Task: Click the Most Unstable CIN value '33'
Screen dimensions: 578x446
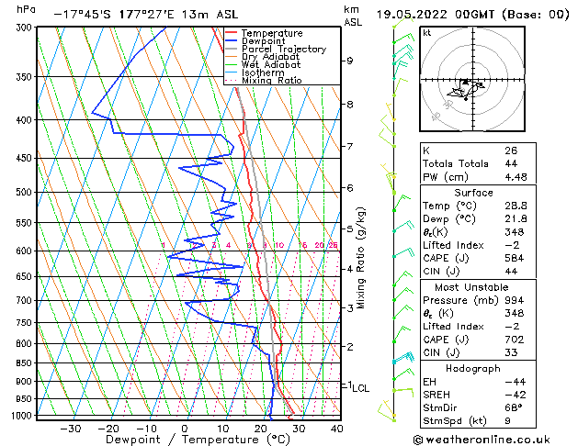Action: tap(511, 352)
